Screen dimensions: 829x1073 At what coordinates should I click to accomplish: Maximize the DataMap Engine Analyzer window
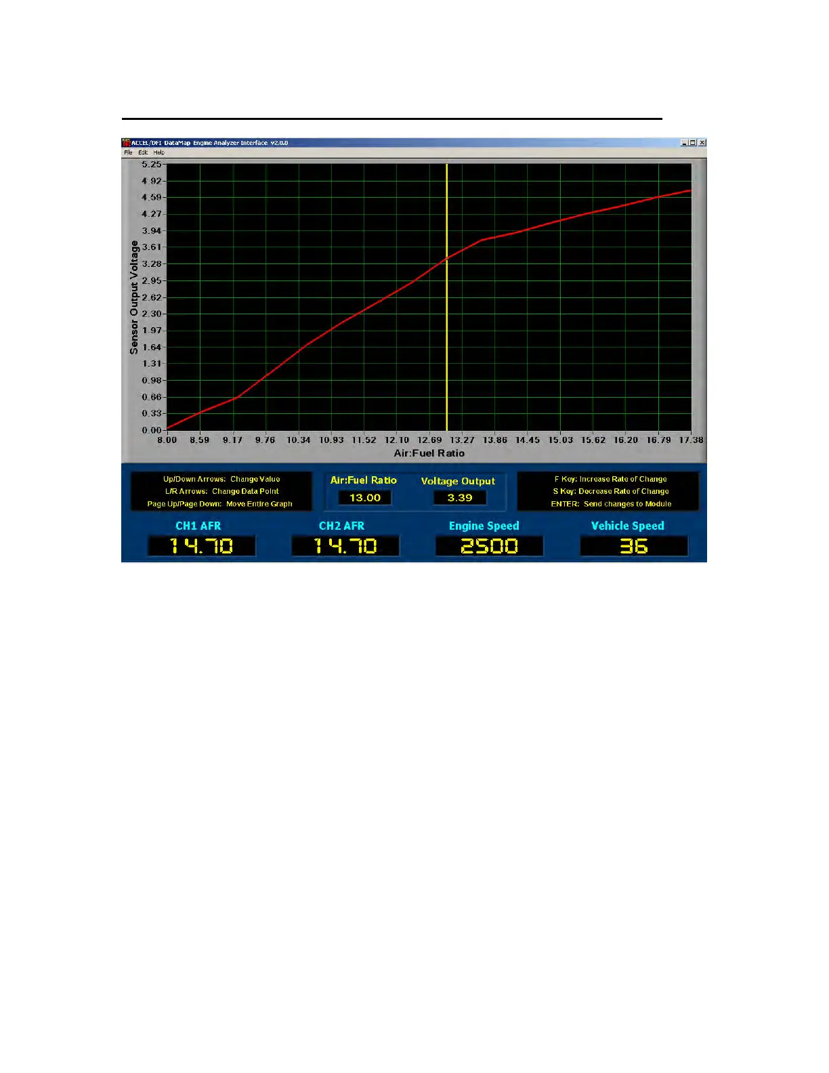[x=693, y=143]
